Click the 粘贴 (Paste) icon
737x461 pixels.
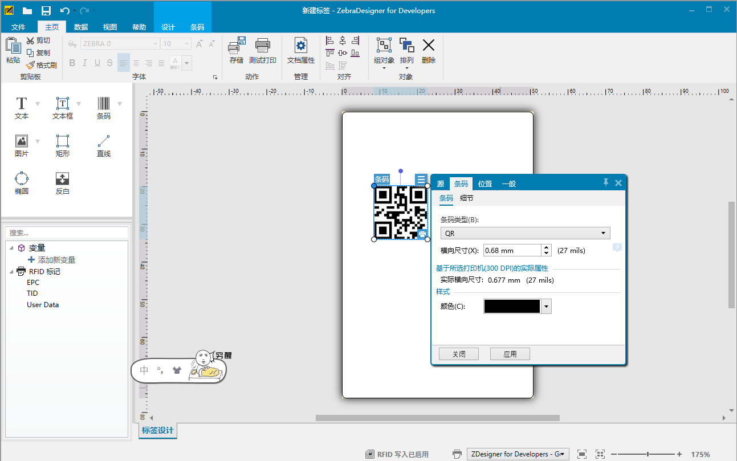(x=13, y=46)
